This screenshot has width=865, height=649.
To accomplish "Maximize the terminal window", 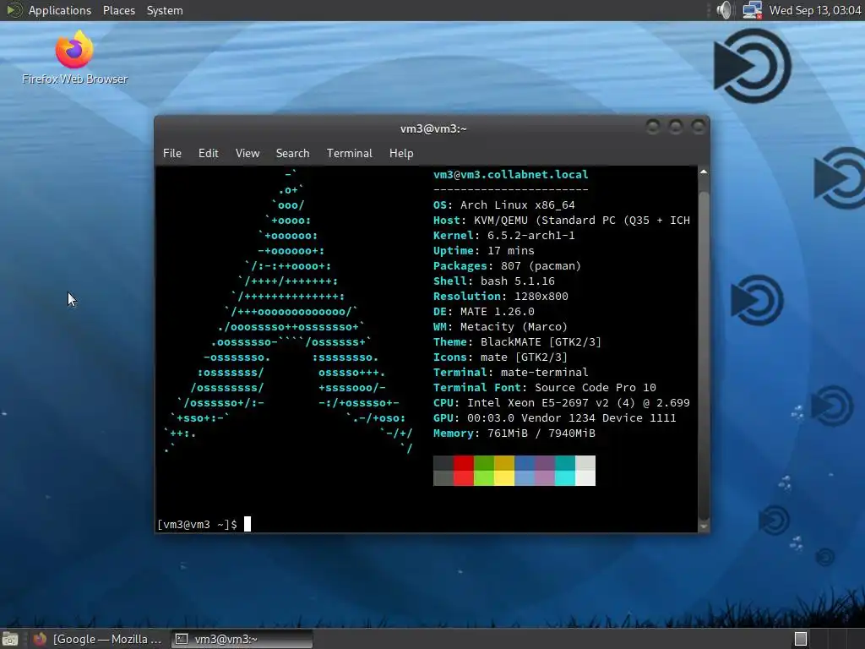I will [675, 128].
